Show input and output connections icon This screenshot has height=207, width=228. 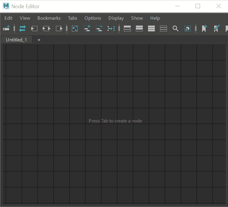pyautogui.click(x=47, y=28)
